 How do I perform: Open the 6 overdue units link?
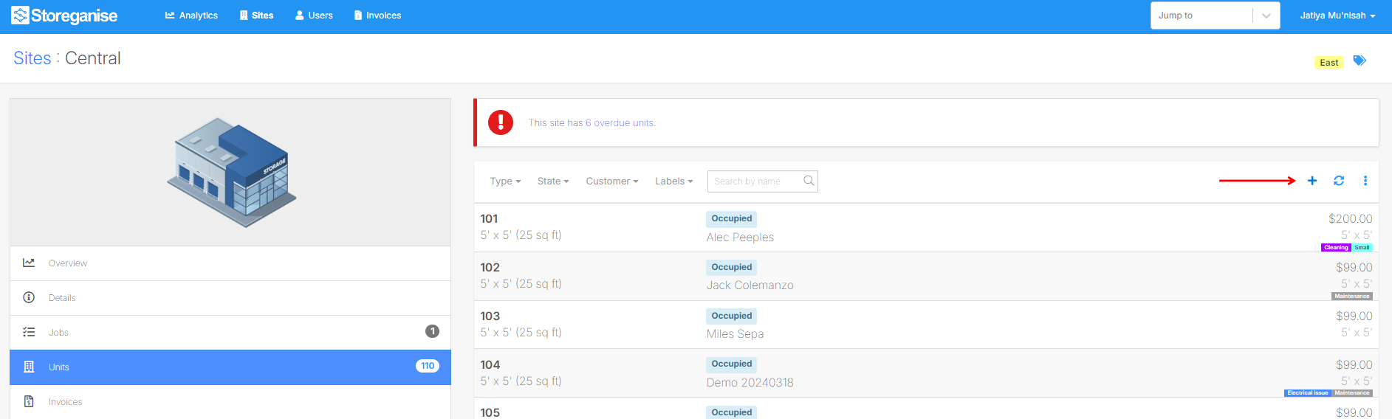pos(620,123)
